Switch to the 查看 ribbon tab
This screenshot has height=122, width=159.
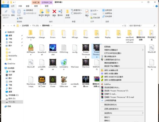click(28, 6)
